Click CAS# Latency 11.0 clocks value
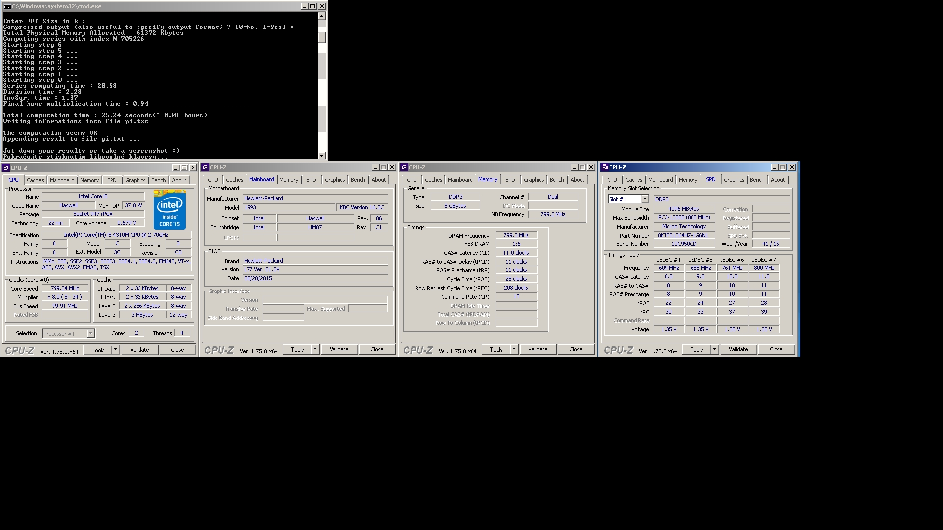 click(x=516, y=253)
